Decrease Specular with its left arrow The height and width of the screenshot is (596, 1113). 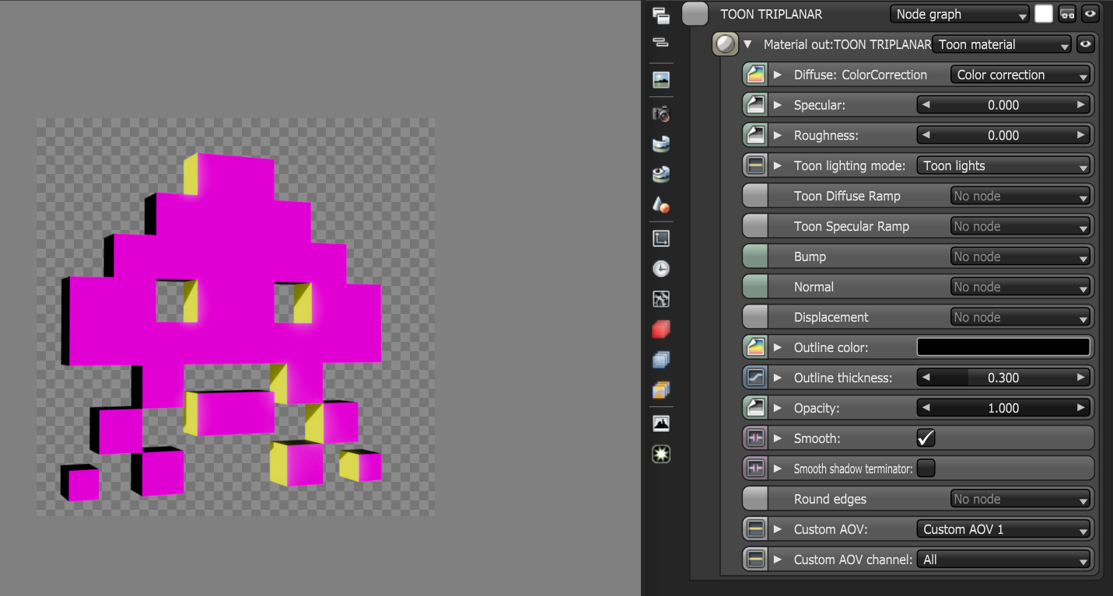pyautogui.click(x=925, y=105)
